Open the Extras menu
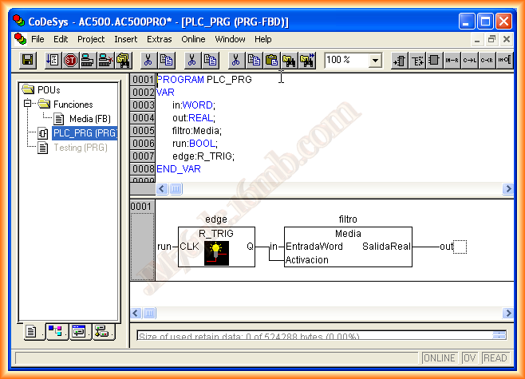 coord(160,39)
